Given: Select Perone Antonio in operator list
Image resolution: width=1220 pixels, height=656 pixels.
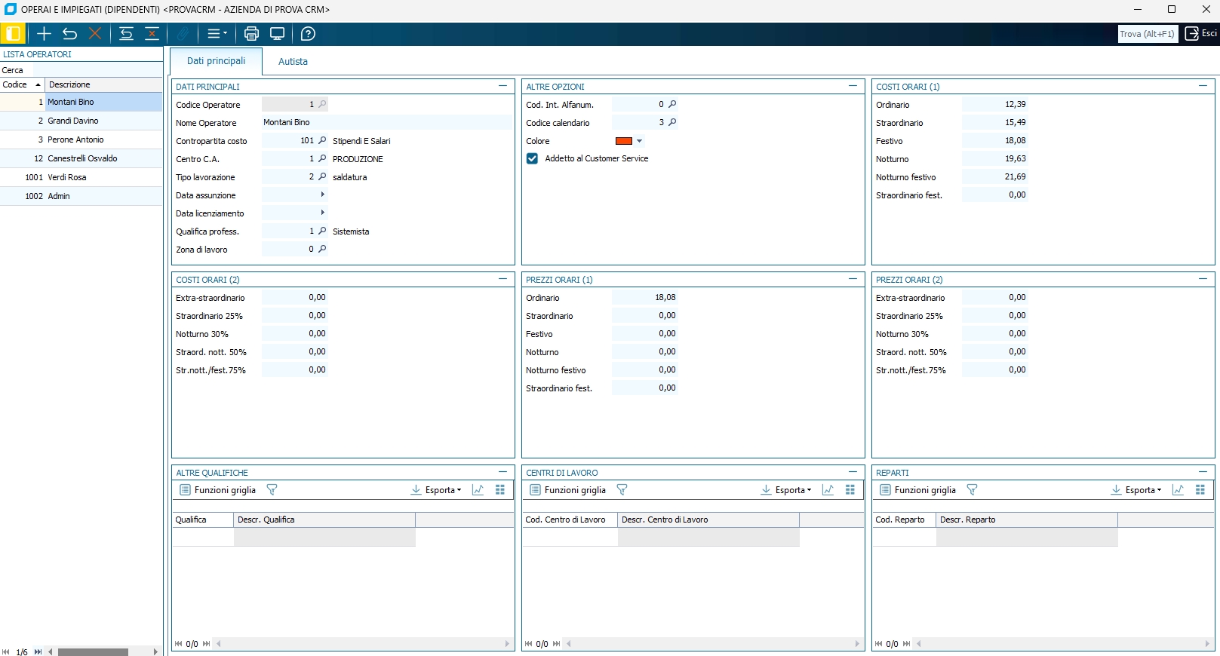Looking at the screenshot, I should click(x=75, y=139).
